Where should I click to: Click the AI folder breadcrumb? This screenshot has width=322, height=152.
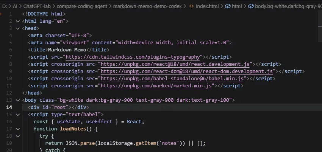[x=14, y=6]
